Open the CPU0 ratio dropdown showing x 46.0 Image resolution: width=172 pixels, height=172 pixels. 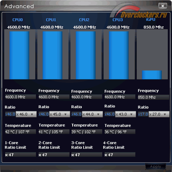coord(26,114)
